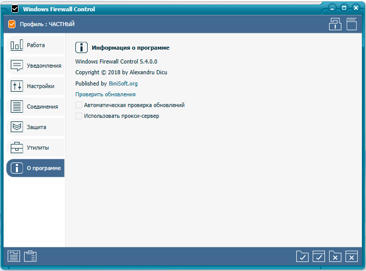The height and width of the screenshot is (271, 366).
Task: Open the Работа sidebar tab
Action: tap(35, 45)
